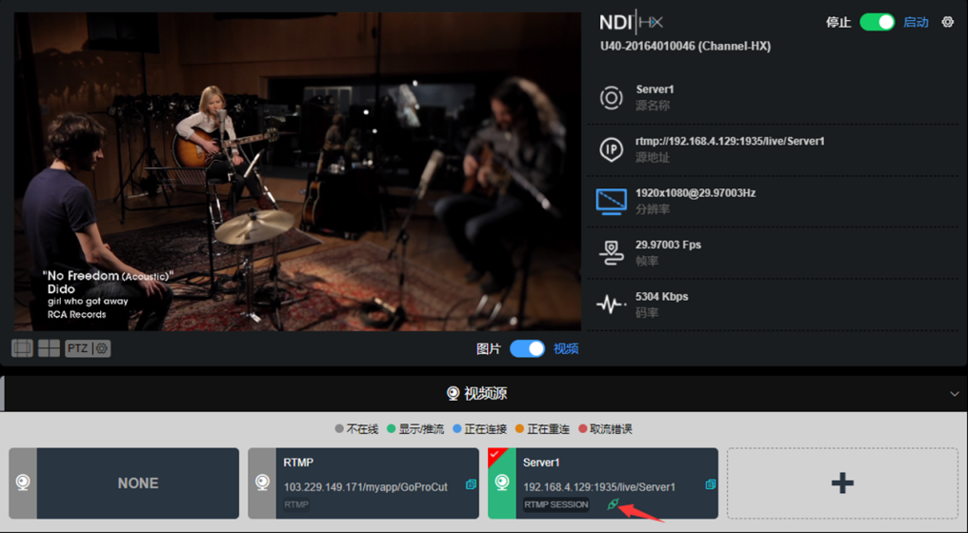Open NDI settings gear icon
This screenshot has width=968, height=533.
tap(948, 22)
